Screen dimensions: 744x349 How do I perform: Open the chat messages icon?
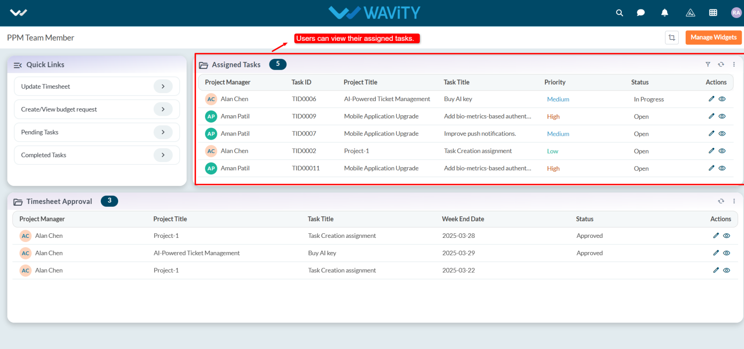[641, 13]
